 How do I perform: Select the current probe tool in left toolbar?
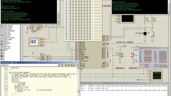(2, 32)
